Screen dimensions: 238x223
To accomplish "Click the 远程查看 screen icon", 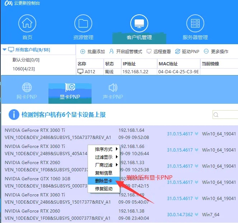I will [x=149, y=52].
